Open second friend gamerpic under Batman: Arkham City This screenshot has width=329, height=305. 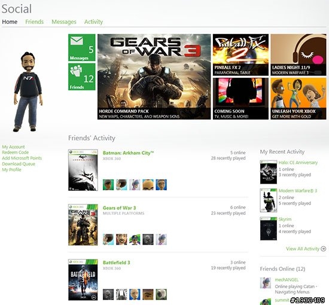tap(121, 185)
